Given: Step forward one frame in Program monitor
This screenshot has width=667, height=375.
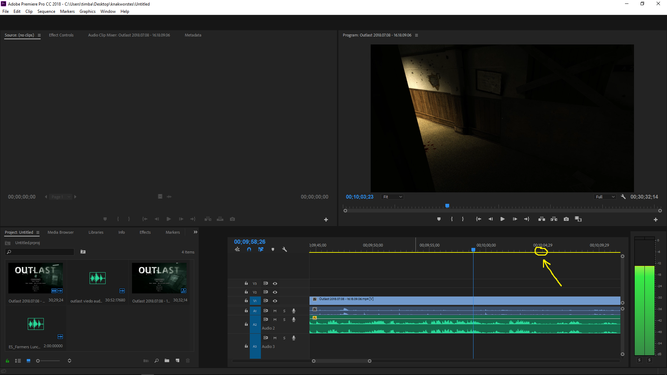Looking at the screenshot, I should [x=515, y=219].
